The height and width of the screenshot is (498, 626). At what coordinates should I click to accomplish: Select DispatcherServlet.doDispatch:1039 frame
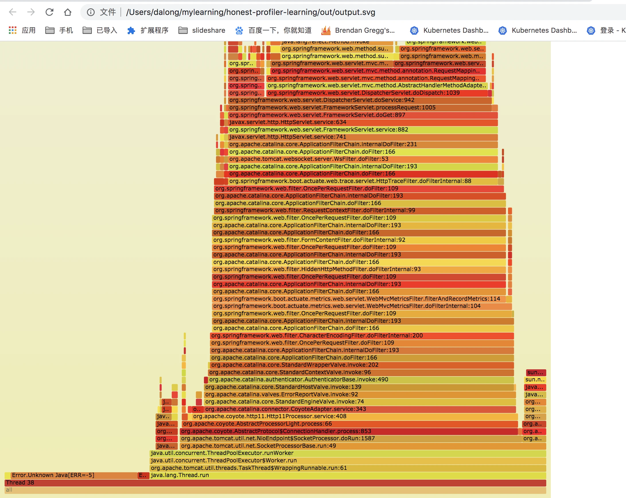pyautogui.click(x=377, y=93)
